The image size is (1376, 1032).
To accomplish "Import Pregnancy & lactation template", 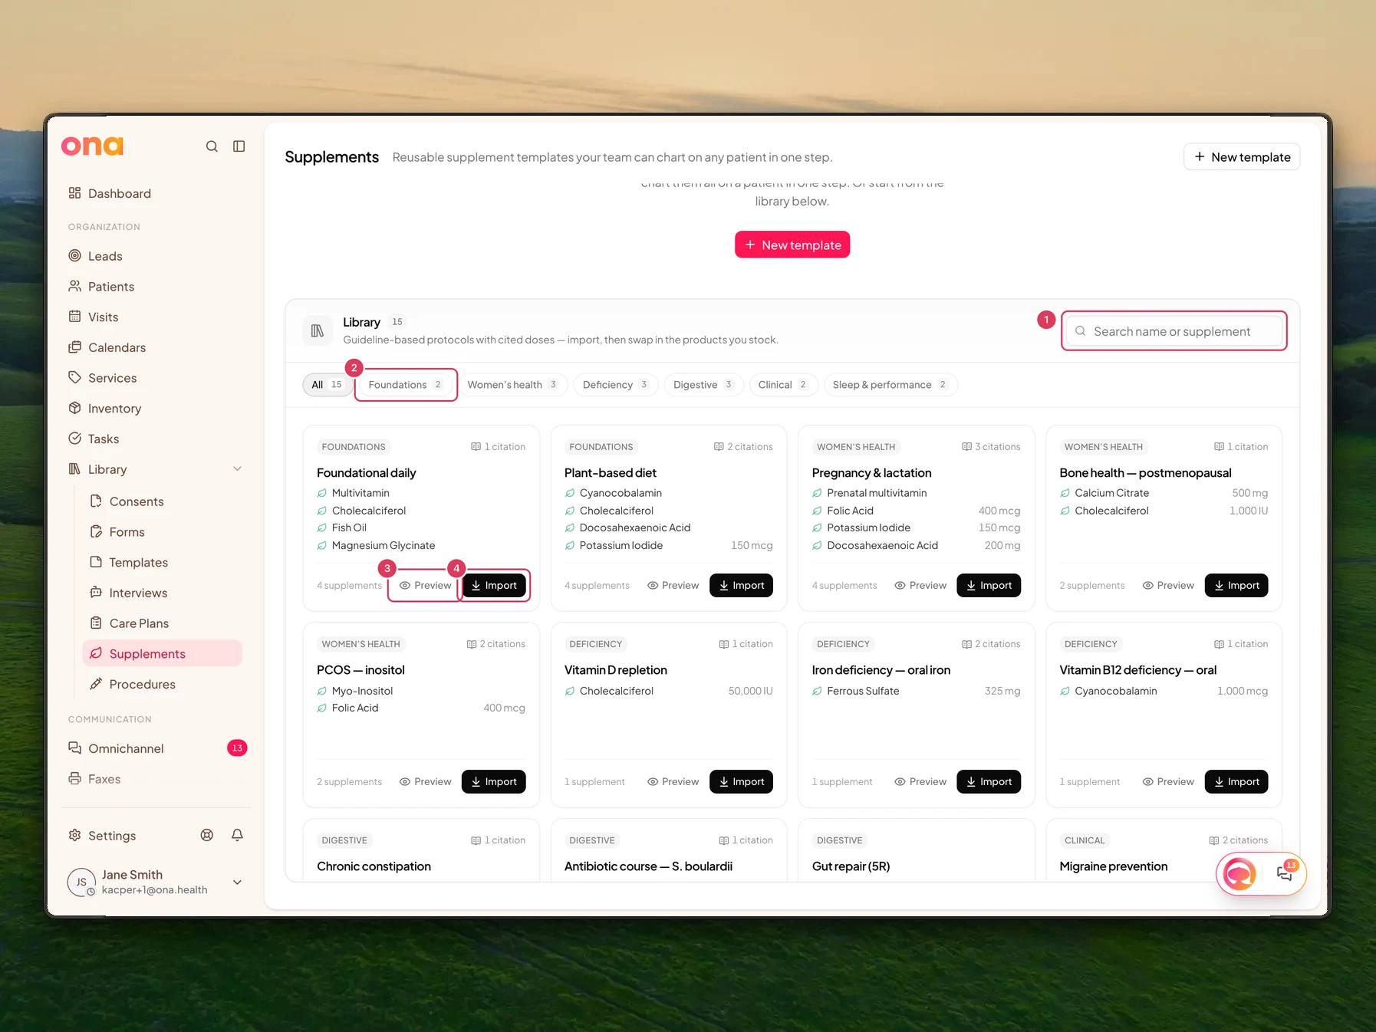I will [989, 585].
